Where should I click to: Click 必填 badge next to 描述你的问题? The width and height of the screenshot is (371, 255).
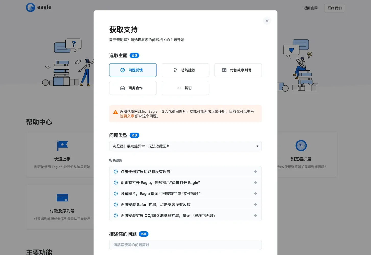tap(143, 234)
